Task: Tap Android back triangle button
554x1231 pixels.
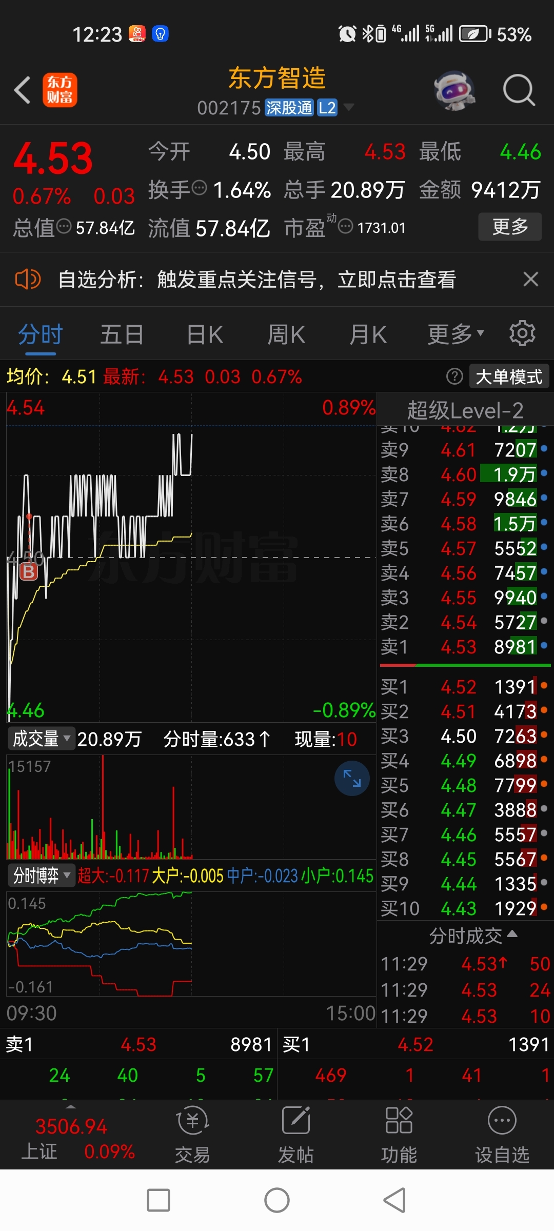Action: pos(395,1200)
